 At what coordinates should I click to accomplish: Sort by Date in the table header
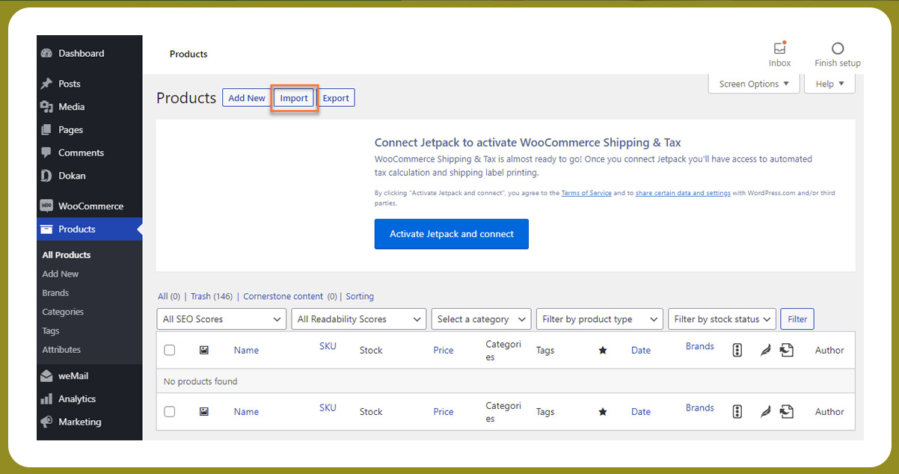coord(641,350)
